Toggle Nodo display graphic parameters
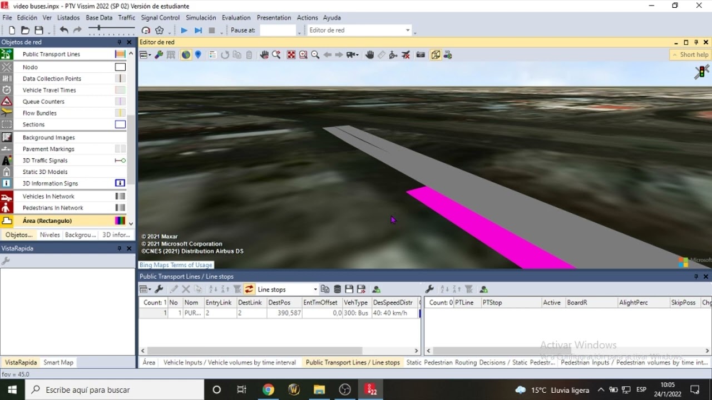The image size is (712, 400). [120, 67]
